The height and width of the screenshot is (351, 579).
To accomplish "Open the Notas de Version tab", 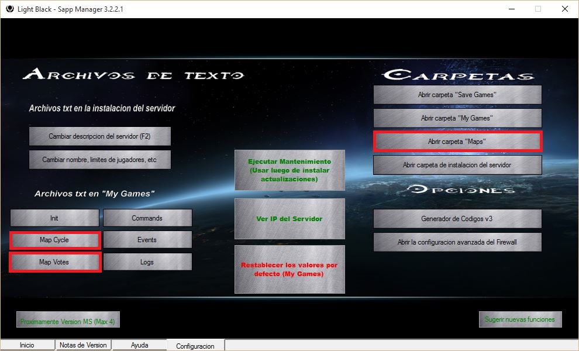I will (x=83, y=345).
